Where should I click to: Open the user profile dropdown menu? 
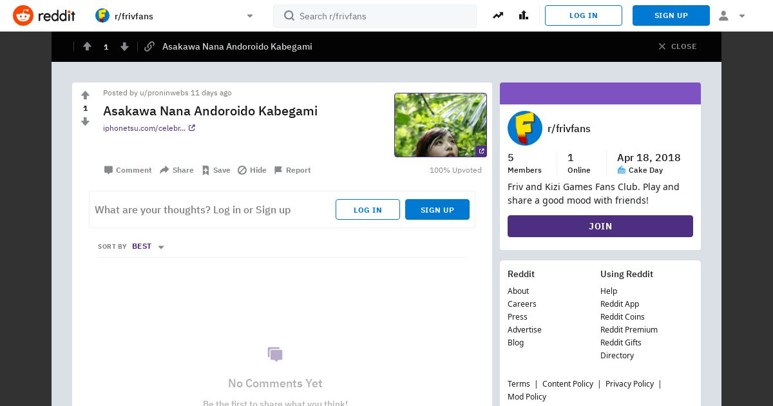coord(732,15)
